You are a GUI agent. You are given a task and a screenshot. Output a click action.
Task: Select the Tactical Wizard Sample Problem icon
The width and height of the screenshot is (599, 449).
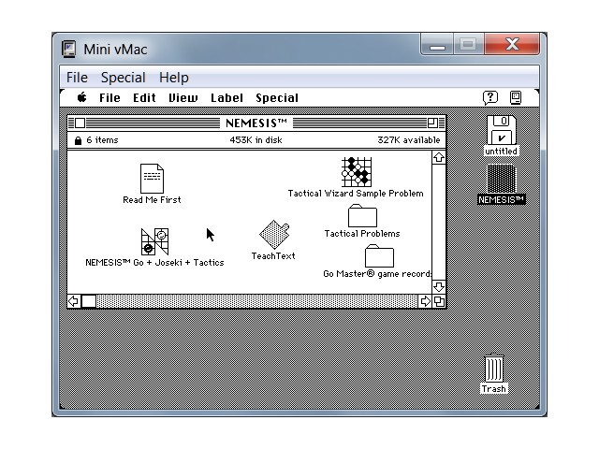coord(356,172)
